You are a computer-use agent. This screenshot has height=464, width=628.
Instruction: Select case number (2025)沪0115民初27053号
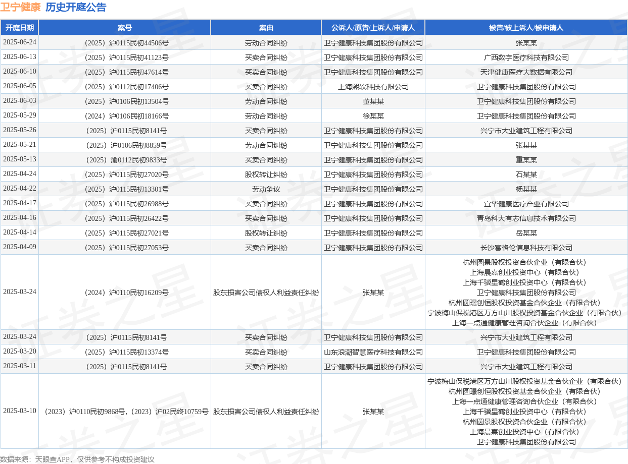click(125, 248)
